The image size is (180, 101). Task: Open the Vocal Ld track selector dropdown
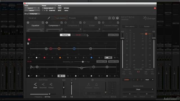(x=31, y=8)
